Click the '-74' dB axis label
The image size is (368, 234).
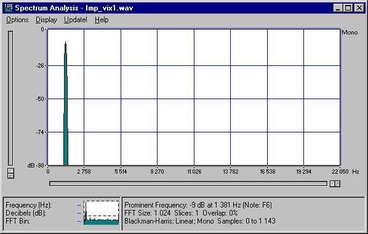(x=40, y=132)
